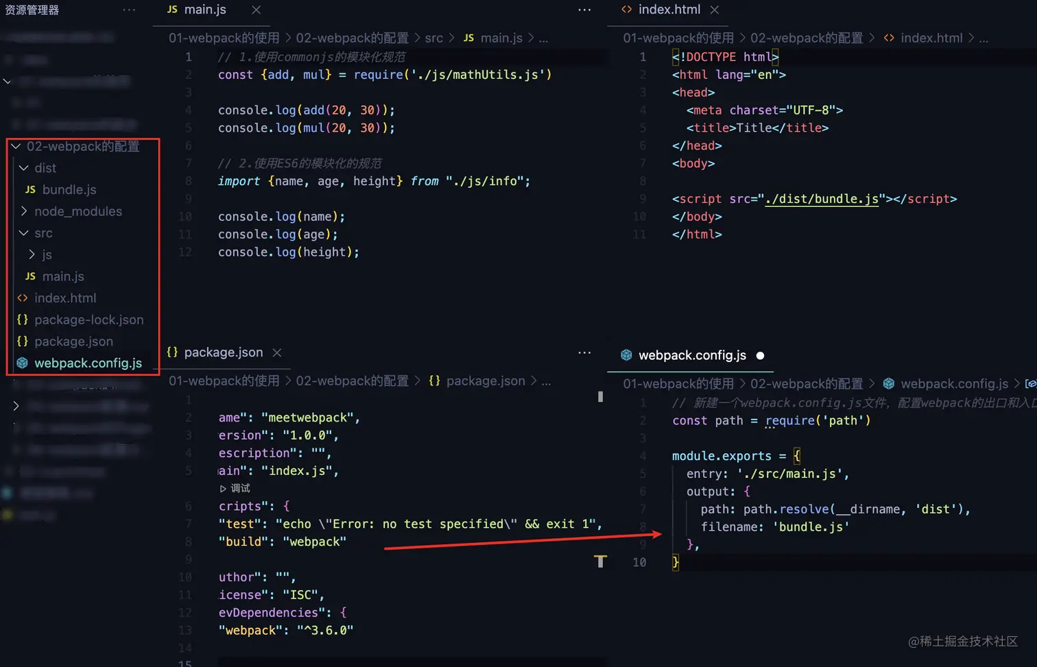Click the 调试 debug link above scripts
The height and width of the screenshot is (667, 1037).
(235, 488)
